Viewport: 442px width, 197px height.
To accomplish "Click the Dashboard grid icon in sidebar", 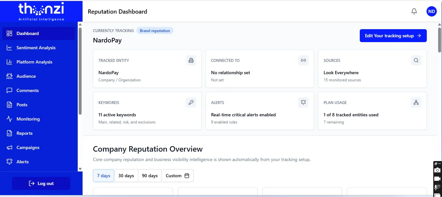I will coord(9,33).
